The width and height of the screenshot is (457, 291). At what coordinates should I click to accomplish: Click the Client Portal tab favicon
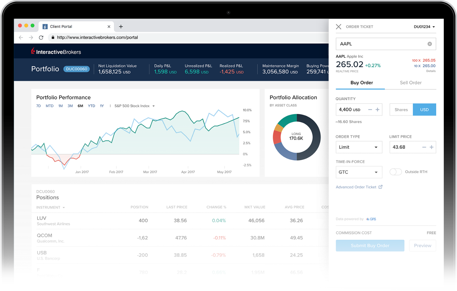pyautogui.click(x=45, y=26)
